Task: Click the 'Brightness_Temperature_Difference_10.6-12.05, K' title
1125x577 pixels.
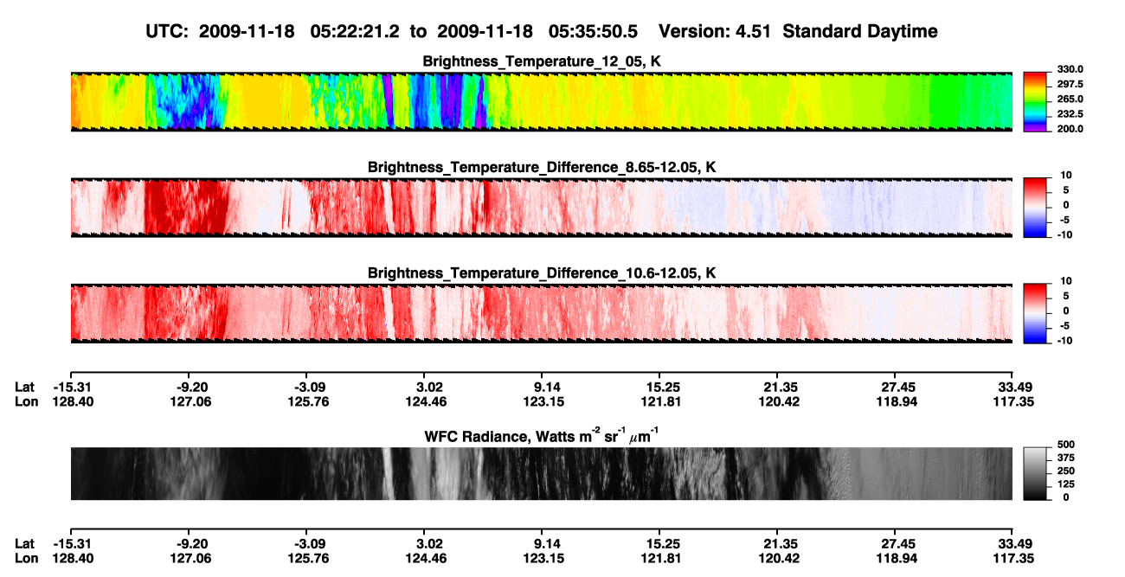Action: pyautogui.click(x=542, y=272)
